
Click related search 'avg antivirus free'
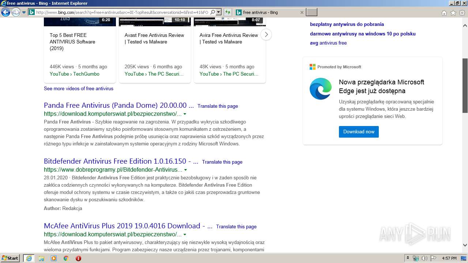[x=328, y=43]
